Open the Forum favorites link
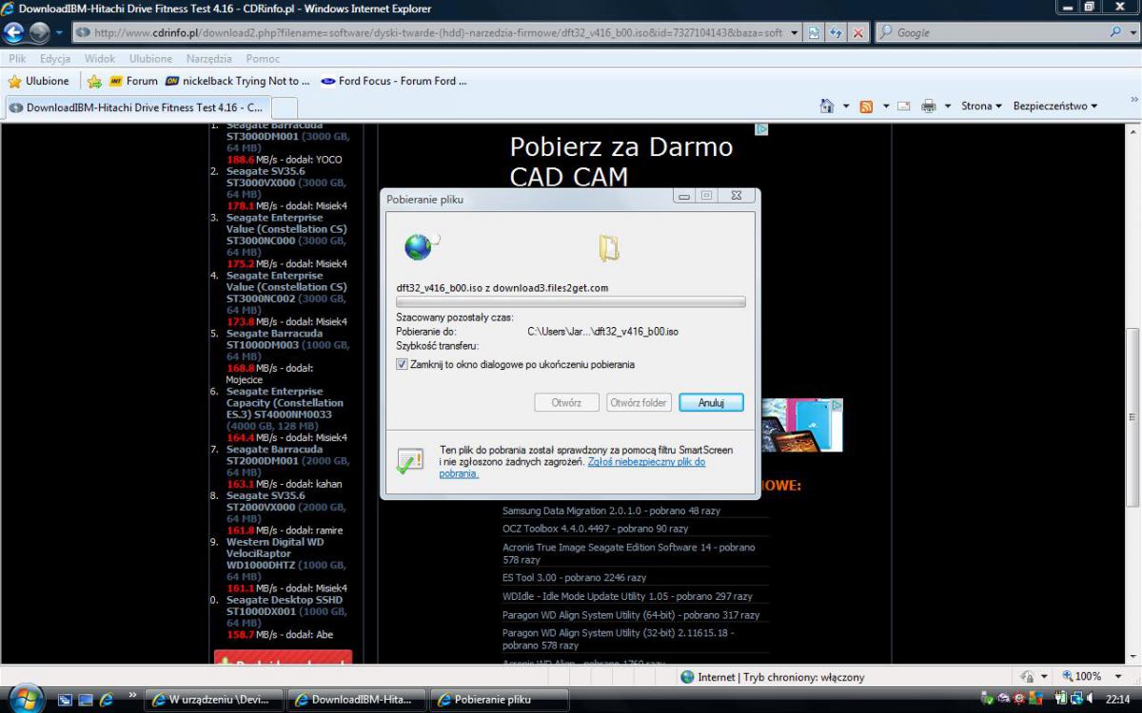The width and height of the screenshot is (1142, 713). point(133,81)
